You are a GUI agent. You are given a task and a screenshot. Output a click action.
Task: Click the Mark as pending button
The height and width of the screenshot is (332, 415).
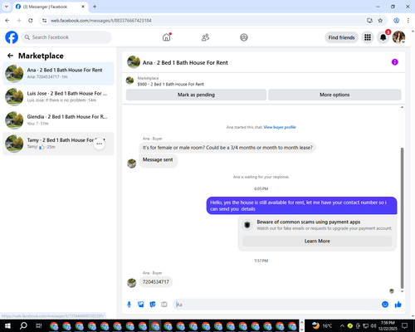click(x=196, y=95)
